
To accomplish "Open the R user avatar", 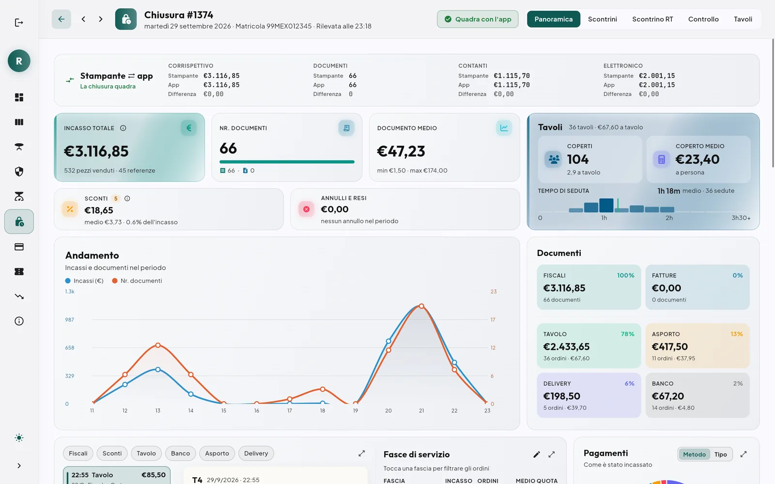I will click(19, 61).
